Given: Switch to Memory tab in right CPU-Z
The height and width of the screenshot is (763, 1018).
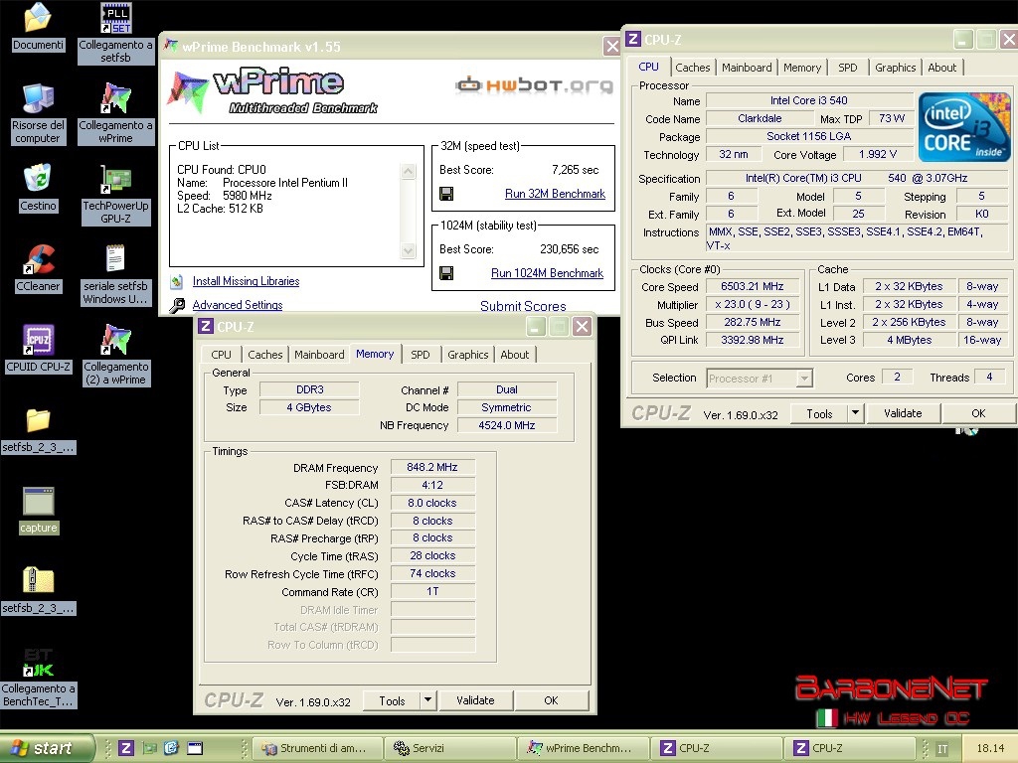Looking at the screenshot, I should coord(802,68).
